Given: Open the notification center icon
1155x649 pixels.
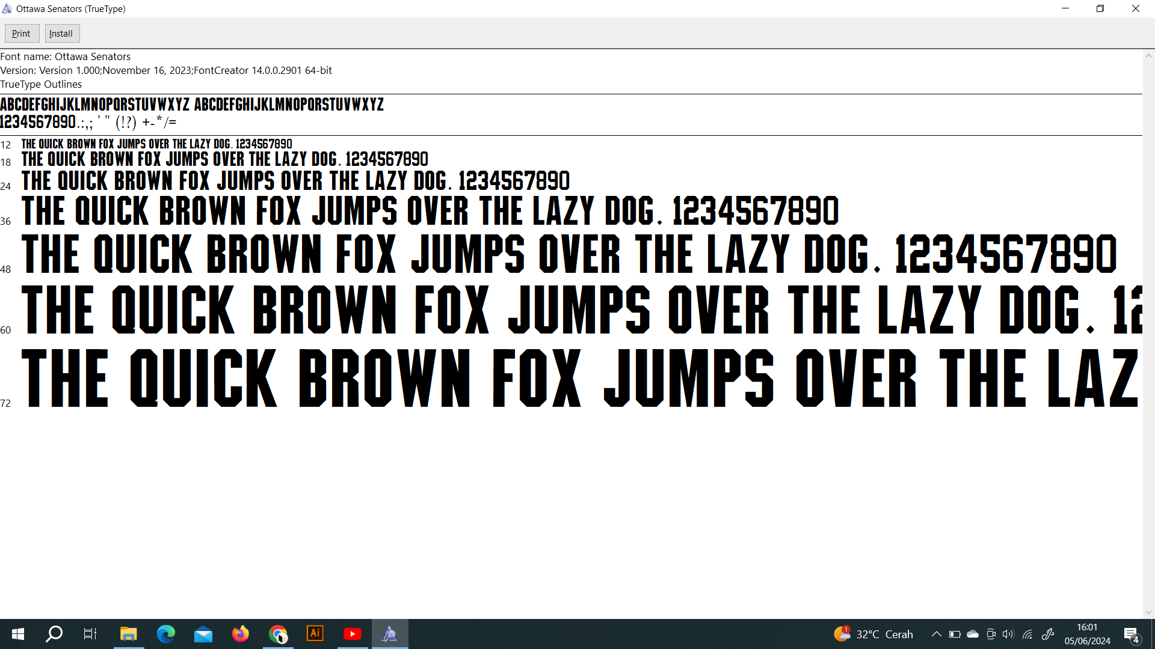Looking at the screenshot, I should pos(1131,634).
